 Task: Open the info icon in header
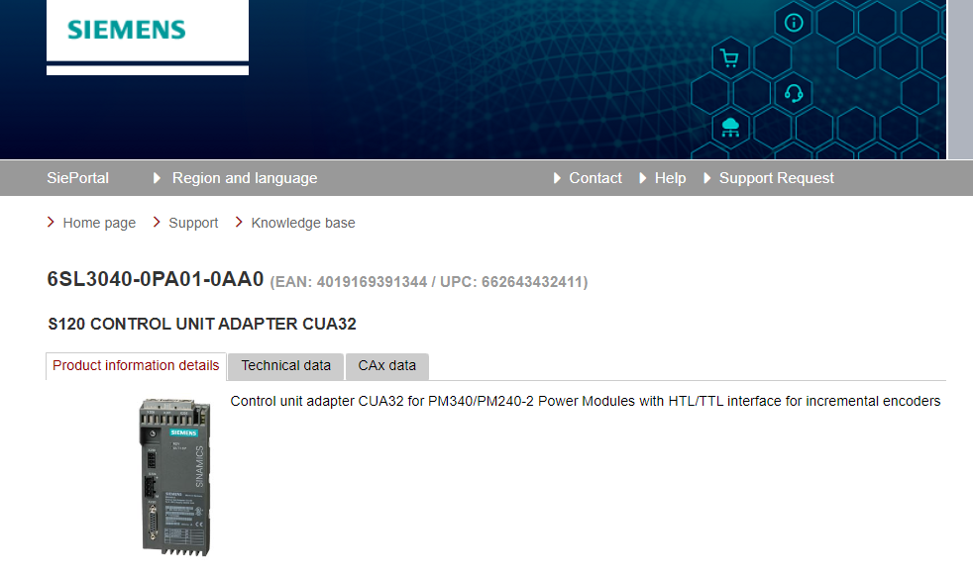coord(793,24)
